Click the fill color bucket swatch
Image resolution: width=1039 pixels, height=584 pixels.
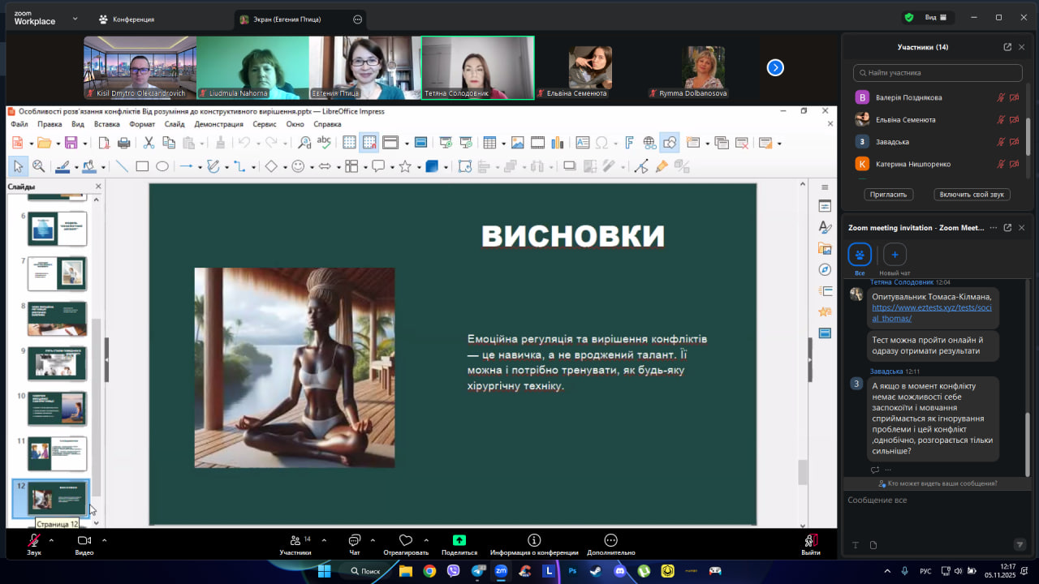point(88,166)
